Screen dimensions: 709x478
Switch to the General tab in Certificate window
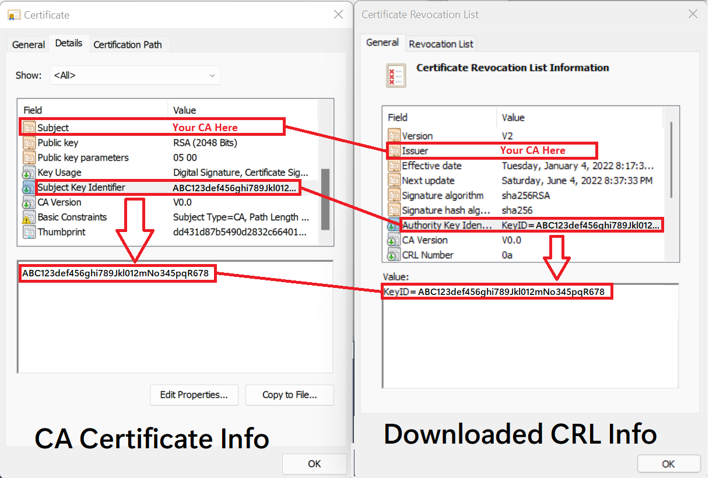point(29,44)
